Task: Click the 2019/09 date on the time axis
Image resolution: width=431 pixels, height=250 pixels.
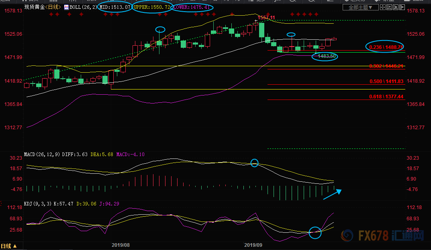Action: click(253, 244)
